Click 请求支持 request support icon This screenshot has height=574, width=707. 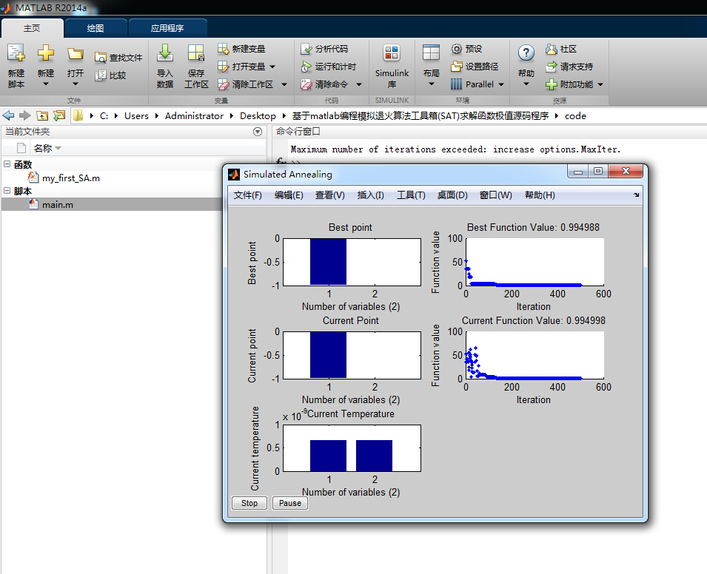point(551,67)
